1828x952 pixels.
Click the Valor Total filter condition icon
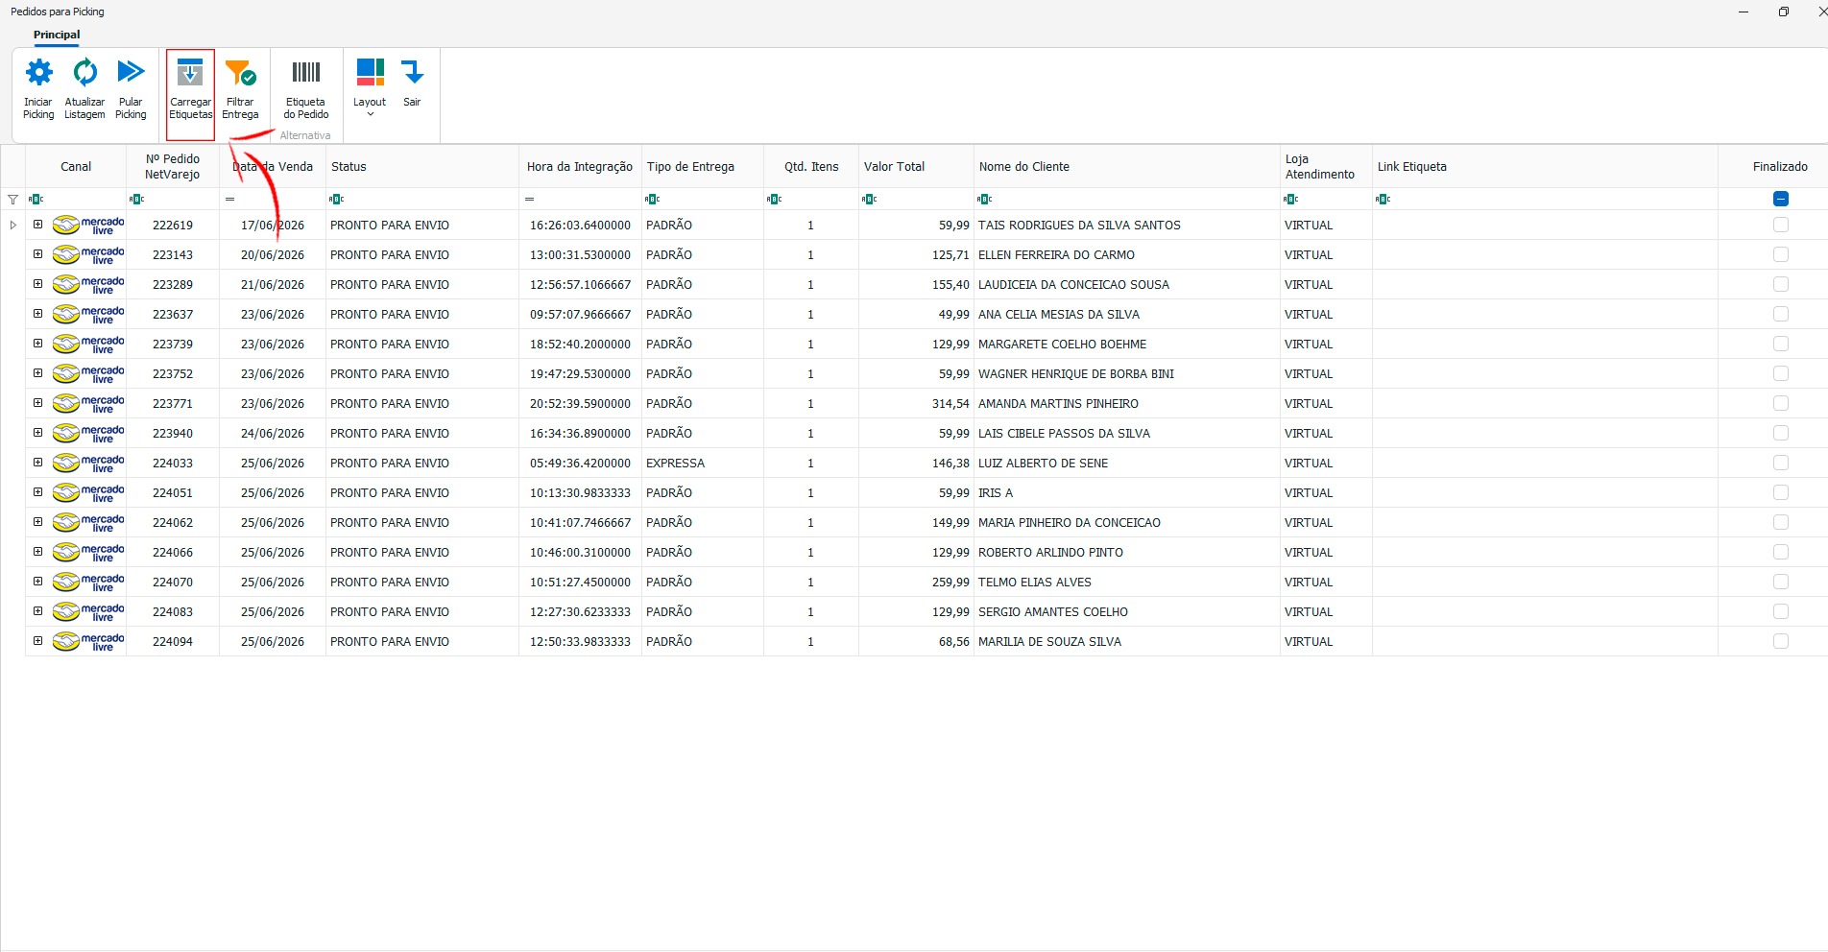(869, 200)
